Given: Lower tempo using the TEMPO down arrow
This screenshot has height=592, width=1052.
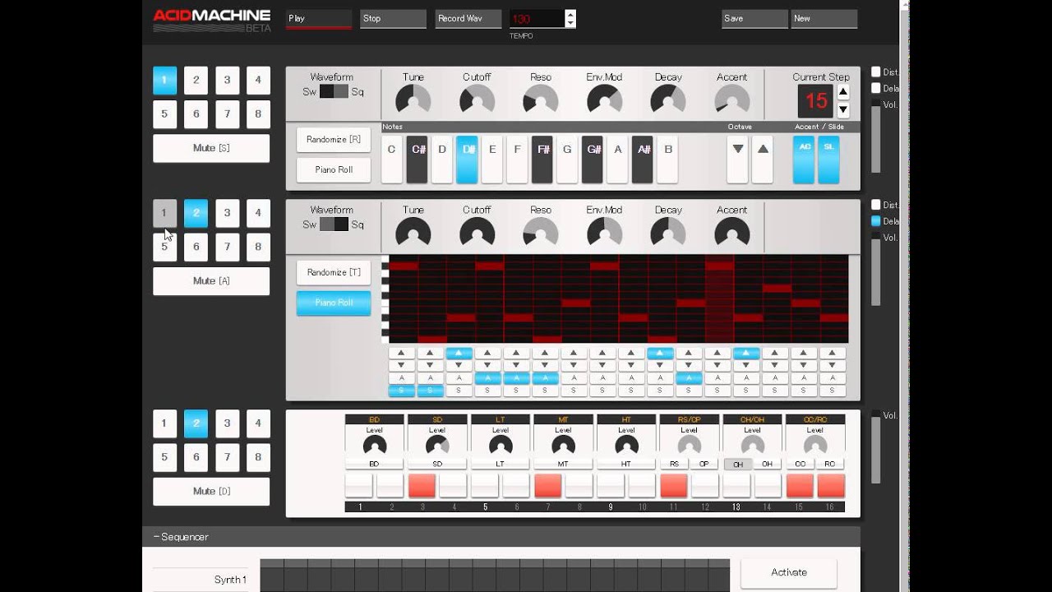Looking at the screenshot, I should (570, 23).
